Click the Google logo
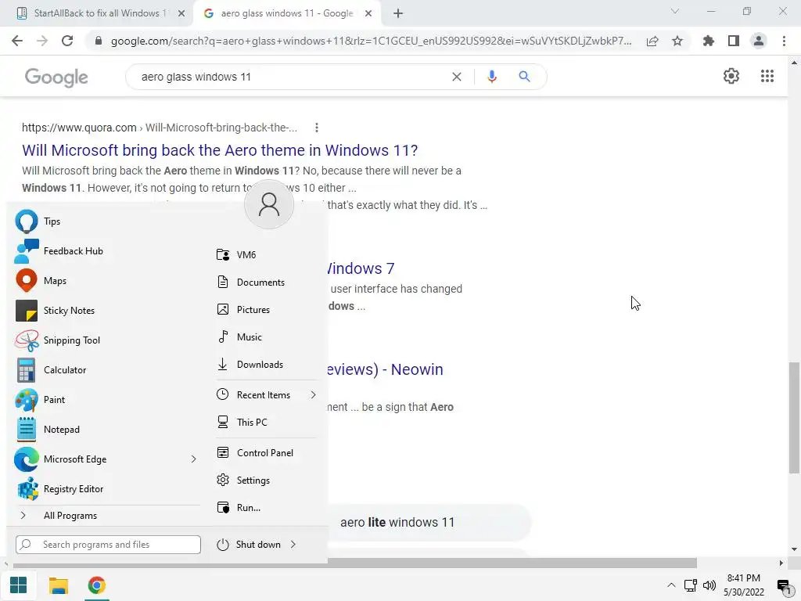This screenshot has width=801, height=601. point(56,77)
